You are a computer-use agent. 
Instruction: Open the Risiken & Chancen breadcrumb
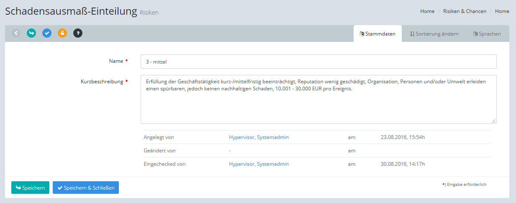[x=465, y=11]
